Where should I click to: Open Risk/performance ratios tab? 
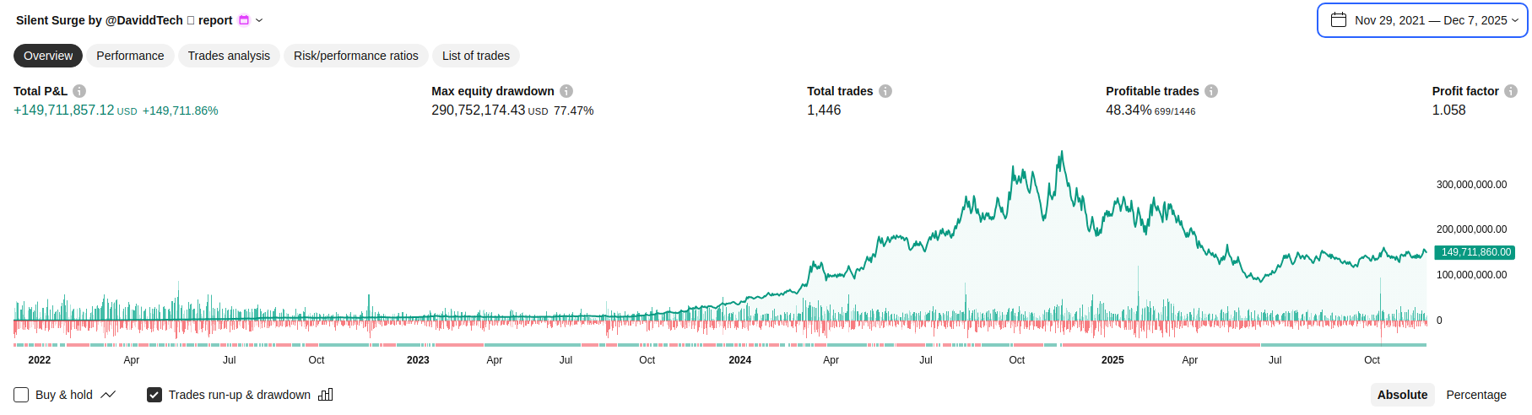(x=355, y=56)
